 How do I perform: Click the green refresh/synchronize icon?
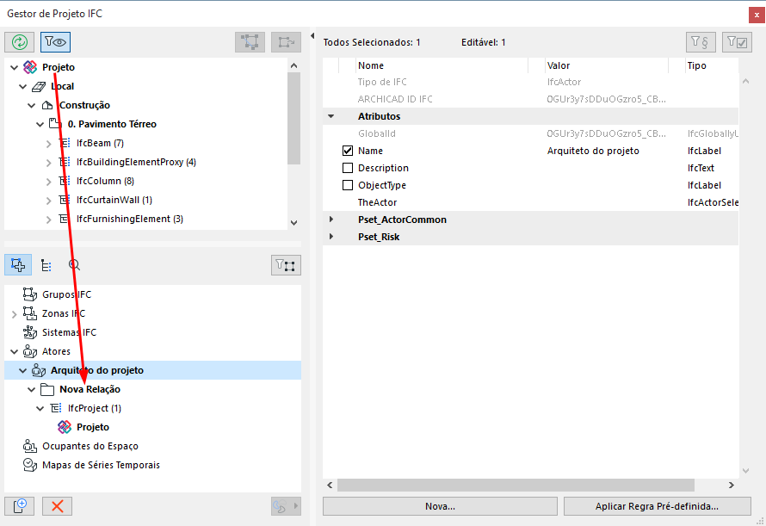[x=20, y=41]
